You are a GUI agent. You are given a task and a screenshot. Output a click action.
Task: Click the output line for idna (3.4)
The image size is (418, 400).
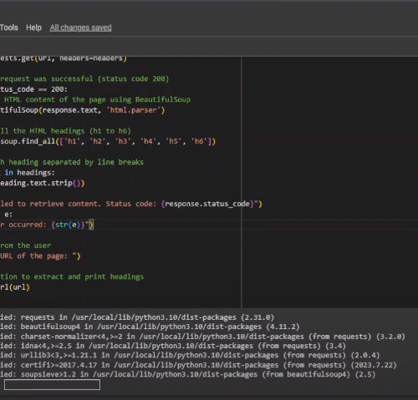pyautogui.click(x=173, y=346)
